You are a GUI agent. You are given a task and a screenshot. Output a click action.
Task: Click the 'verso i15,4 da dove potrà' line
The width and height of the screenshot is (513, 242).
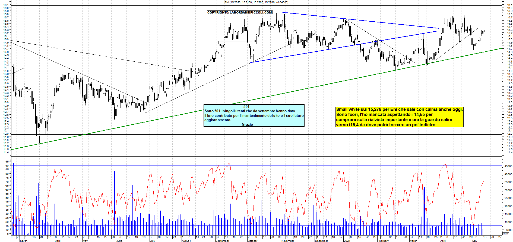click(x=386, y=125)
